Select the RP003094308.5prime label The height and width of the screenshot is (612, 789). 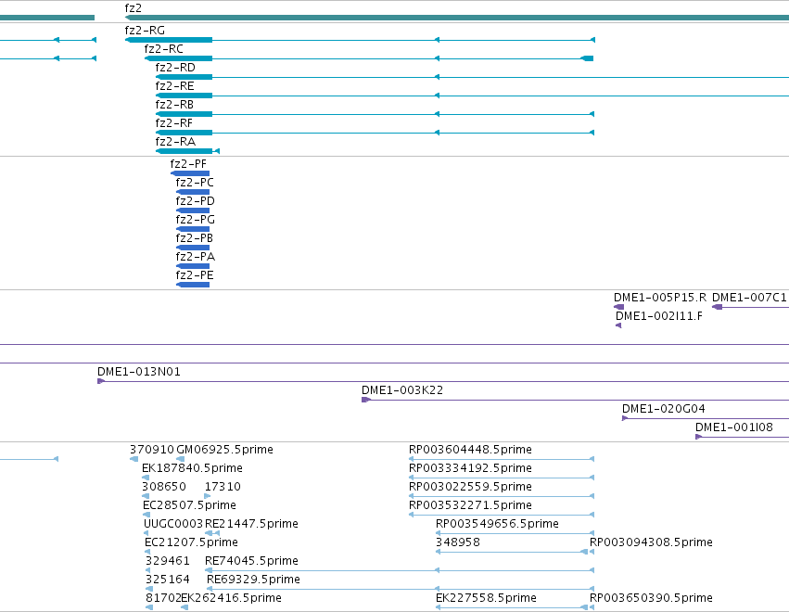tap(651, 543)
